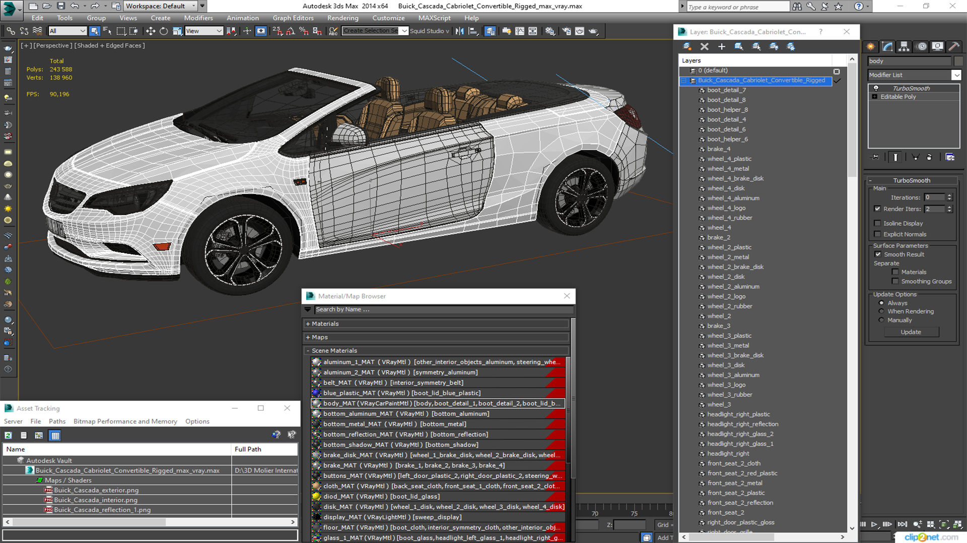Enable the Explicit Normals checkbox
967x543 pixels.
click(878, 234)
